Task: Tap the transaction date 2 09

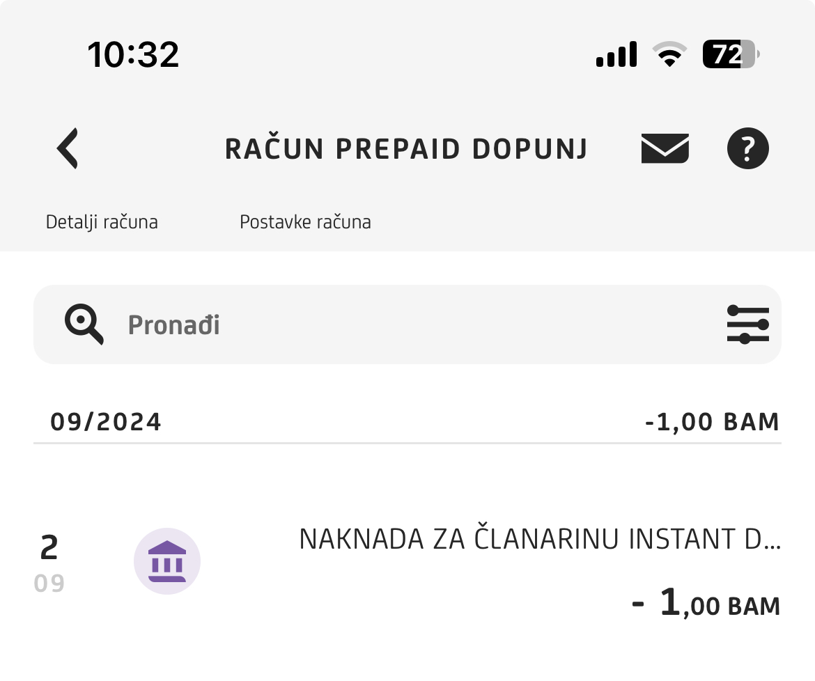Action: pos(49,563)
